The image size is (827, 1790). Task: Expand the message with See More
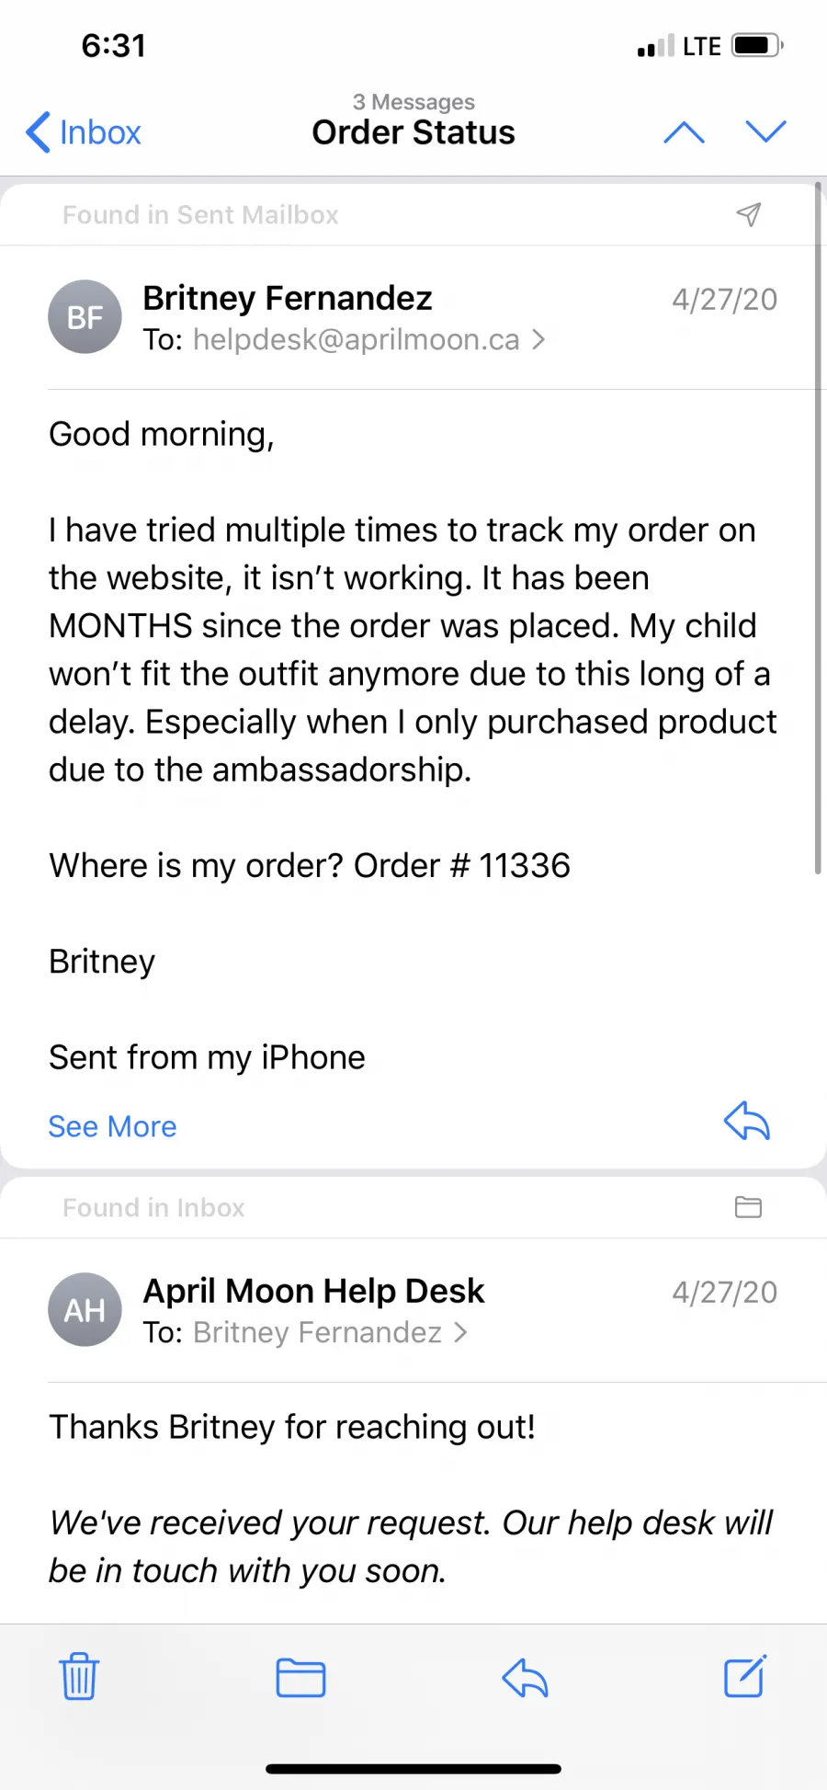tap(112, 1126)
